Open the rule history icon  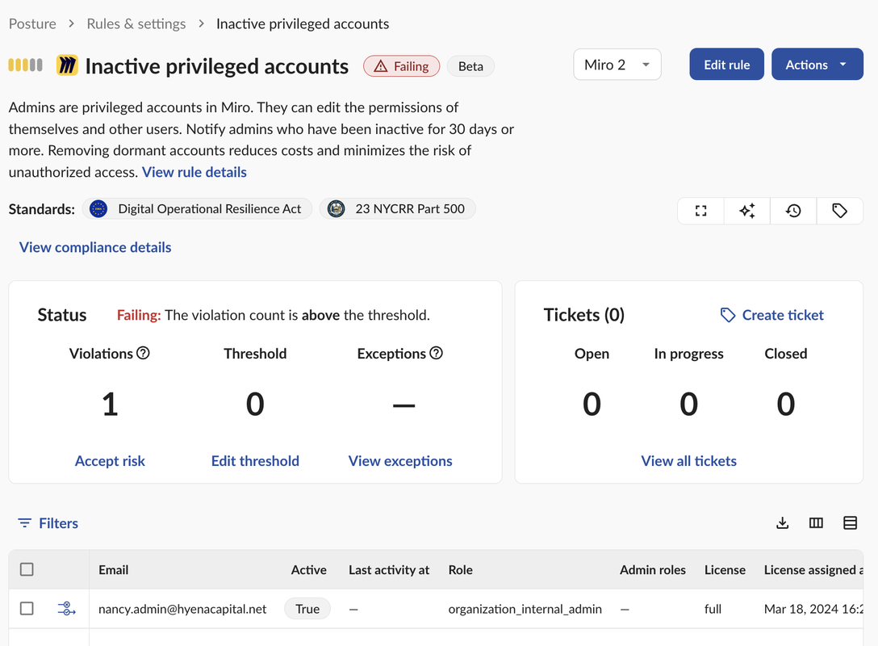793,211
